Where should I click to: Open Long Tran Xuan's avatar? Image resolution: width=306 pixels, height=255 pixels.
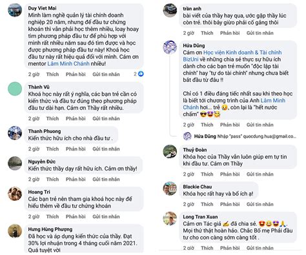point(170,219)
